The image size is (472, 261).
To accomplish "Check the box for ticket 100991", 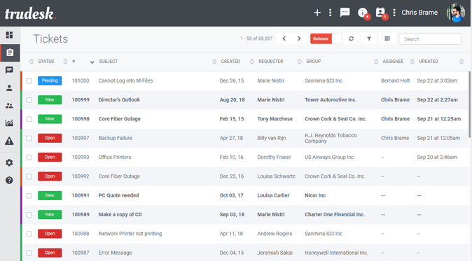I will [x=29, y=196].
